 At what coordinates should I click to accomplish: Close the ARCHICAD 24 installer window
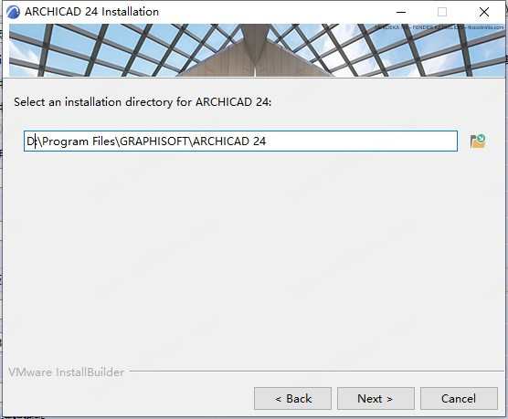484,12
